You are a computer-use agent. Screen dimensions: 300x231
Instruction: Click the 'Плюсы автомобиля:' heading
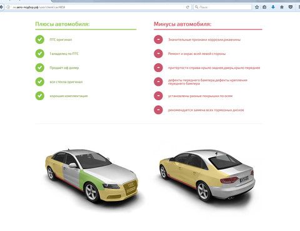click(62, 24)
